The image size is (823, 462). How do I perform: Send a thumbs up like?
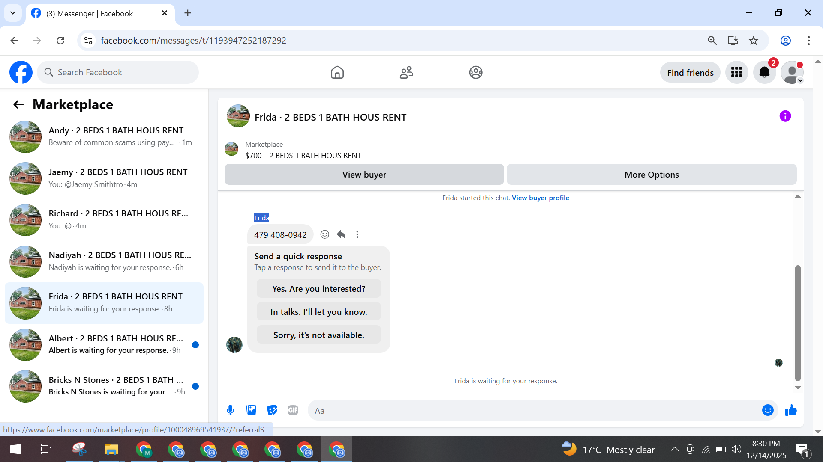791,410
